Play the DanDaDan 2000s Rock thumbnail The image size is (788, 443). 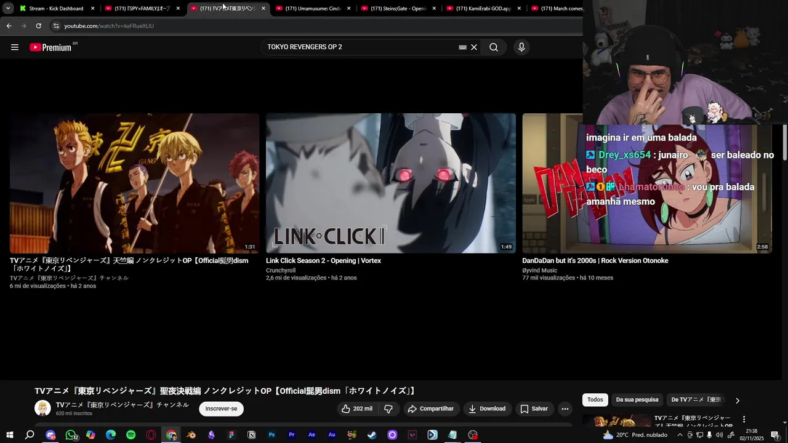tap(647, 183)
